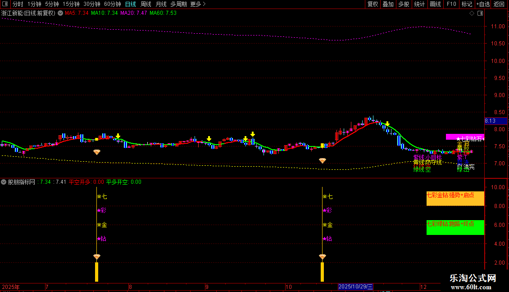Click the MA20: 7.47 label
The width and height of the screenshot is (509, 292).
click(x=133, y=13)
